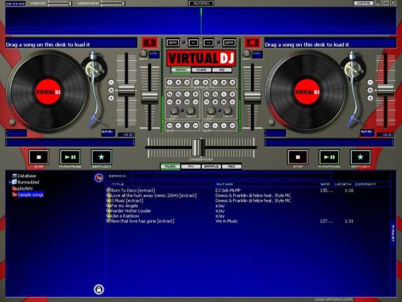This screenshot has width=402, height=302.
Task: Open the playlists folder
Action: tap(22, 188)
